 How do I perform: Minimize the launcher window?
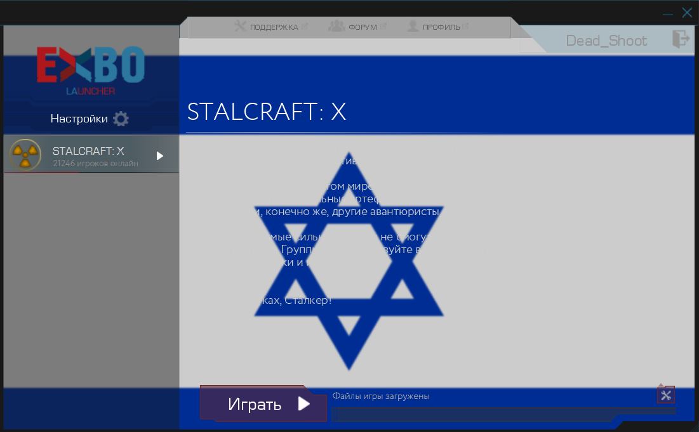[668, 14]
